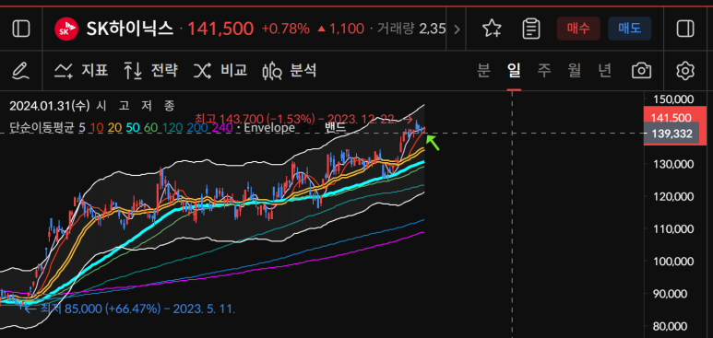Click the 최저 85,000 low marker

(130, 309)
